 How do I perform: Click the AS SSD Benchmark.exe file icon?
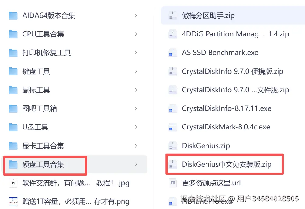[x=173, y=53]
